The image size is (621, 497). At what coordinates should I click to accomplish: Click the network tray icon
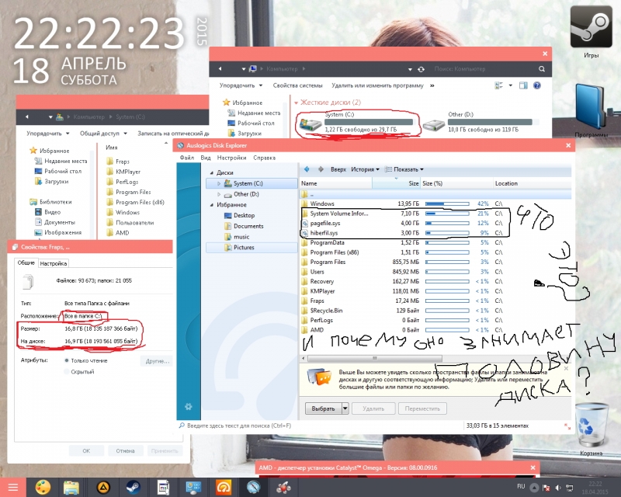(570, 488)
